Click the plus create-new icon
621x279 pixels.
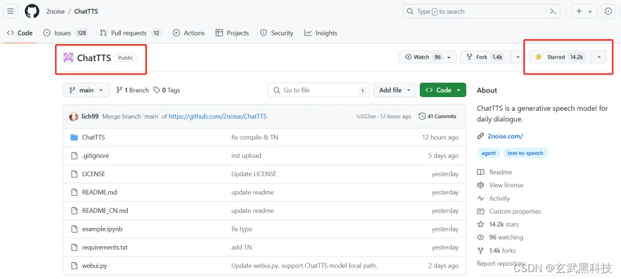(x=579, y=11)
